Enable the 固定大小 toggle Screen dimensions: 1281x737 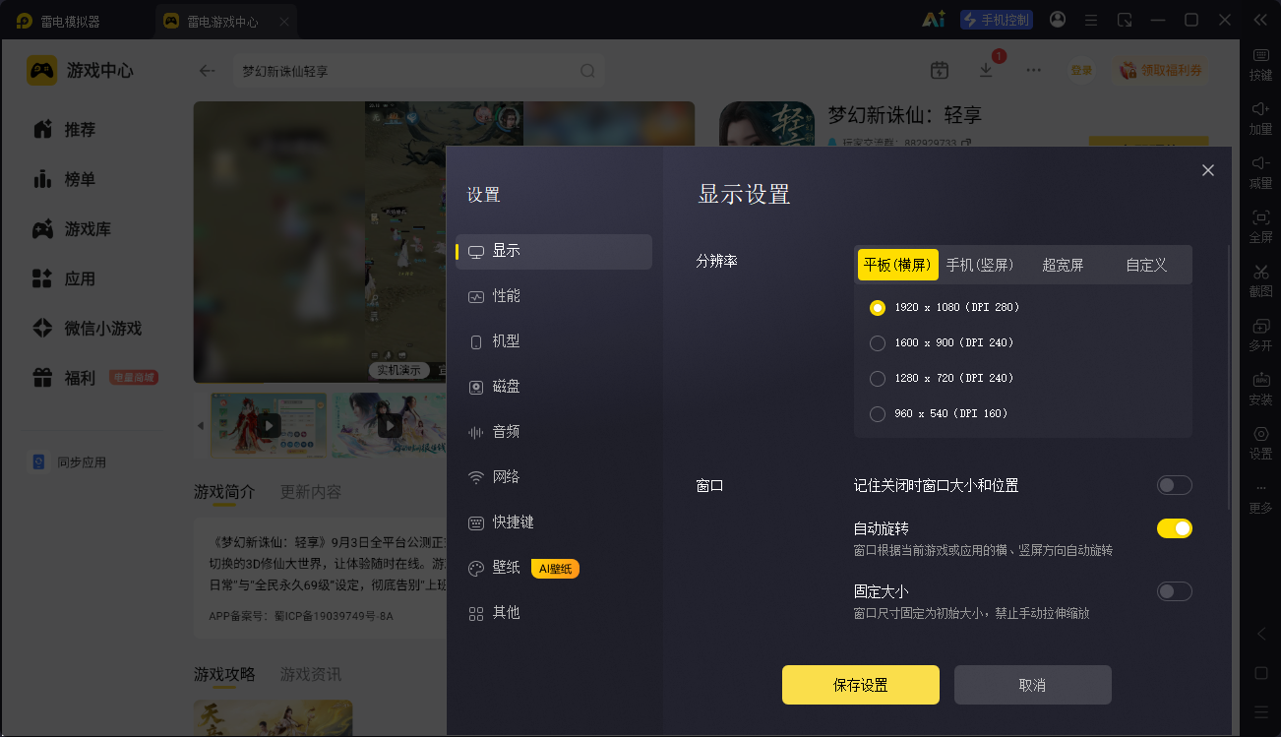(1175, 591)
